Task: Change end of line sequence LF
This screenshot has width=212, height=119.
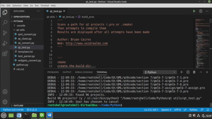Action: [185, 110]
